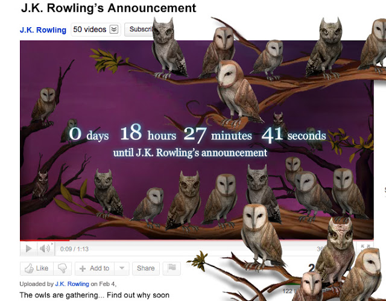386x301 pixels.
Task: Open the 360p video quality selector
Action: pyautogui.click(x=321, y=249)
